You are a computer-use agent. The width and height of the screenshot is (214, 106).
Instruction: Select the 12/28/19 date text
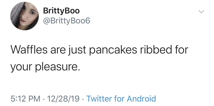pos(63,98)
